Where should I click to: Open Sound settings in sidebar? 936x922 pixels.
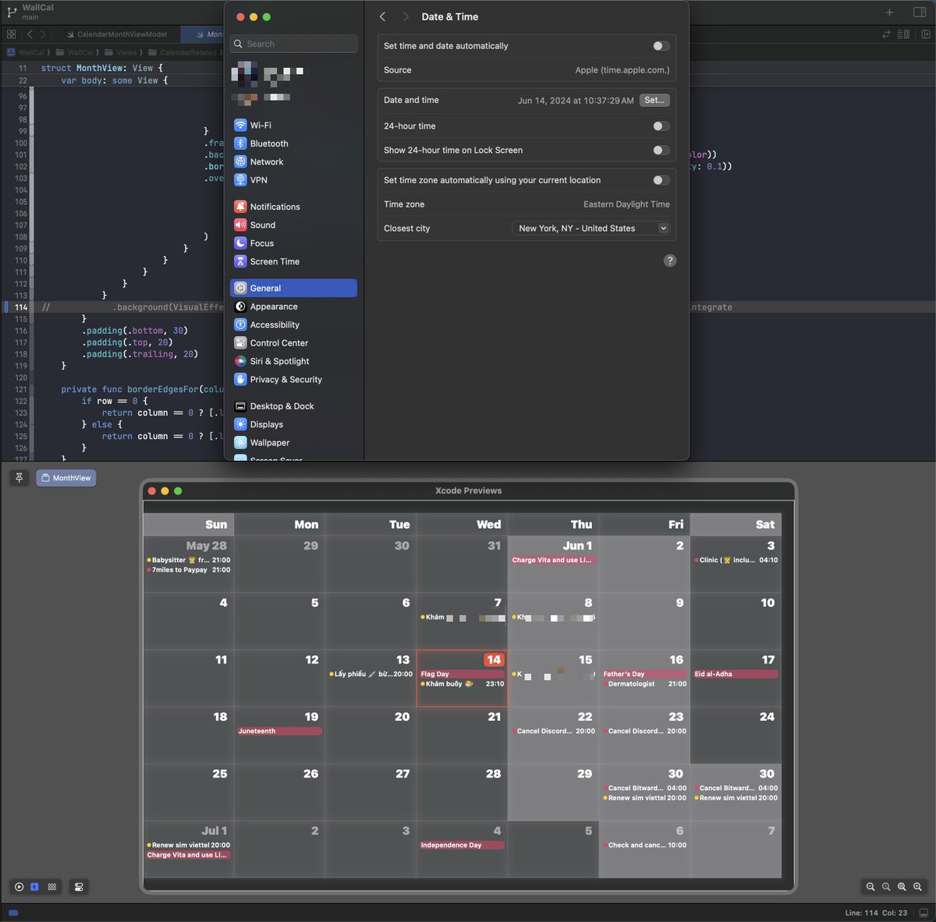[x=293, y=225]
